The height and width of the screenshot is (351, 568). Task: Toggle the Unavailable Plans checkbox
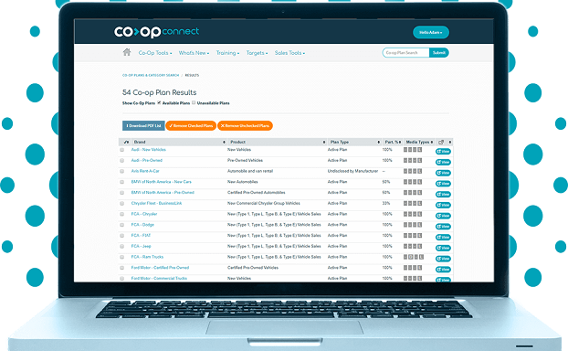click(194, 102)
